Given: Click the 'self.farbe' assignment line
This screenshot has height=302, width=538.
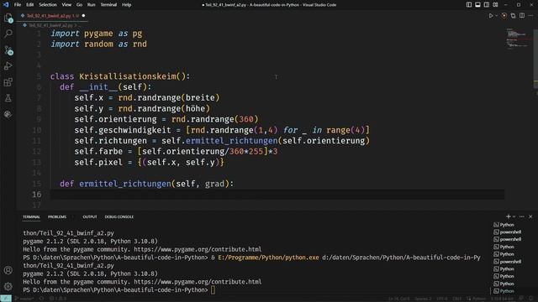Looking at the screenshot, I should click(176, 151).
